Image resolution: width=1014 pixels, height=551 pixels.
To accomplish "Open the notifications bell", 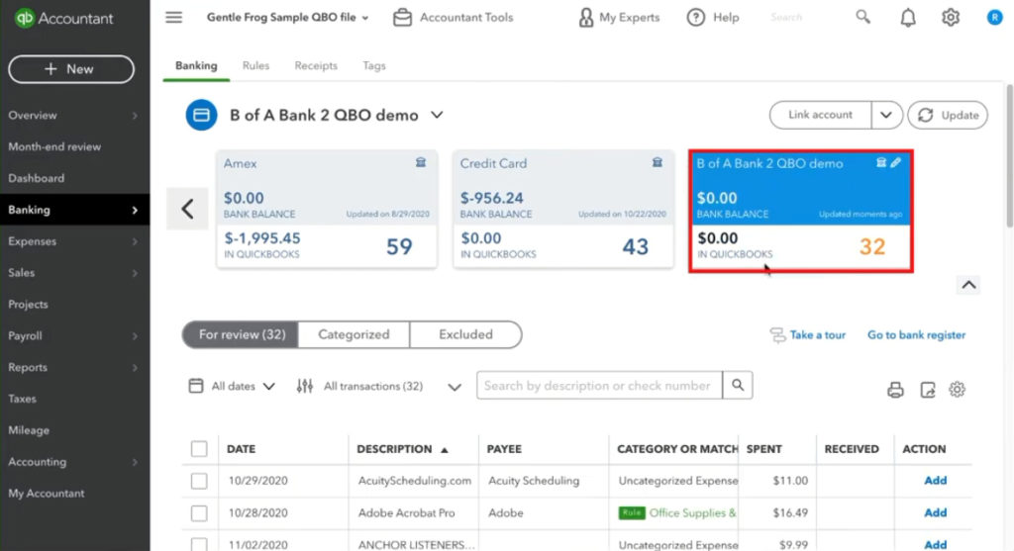I will (908, 18).
